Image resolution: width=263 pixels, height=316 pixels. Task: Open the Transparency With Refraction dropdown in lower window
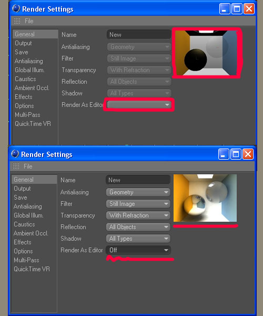point(138,215)
